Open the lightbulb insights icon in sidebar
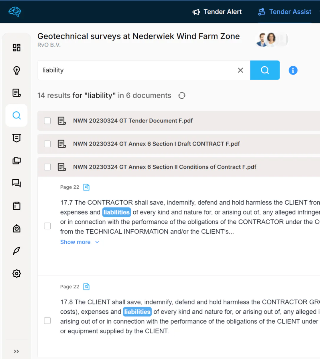The width and height of the screenshot is (320, 359). [x=17, y=70]
